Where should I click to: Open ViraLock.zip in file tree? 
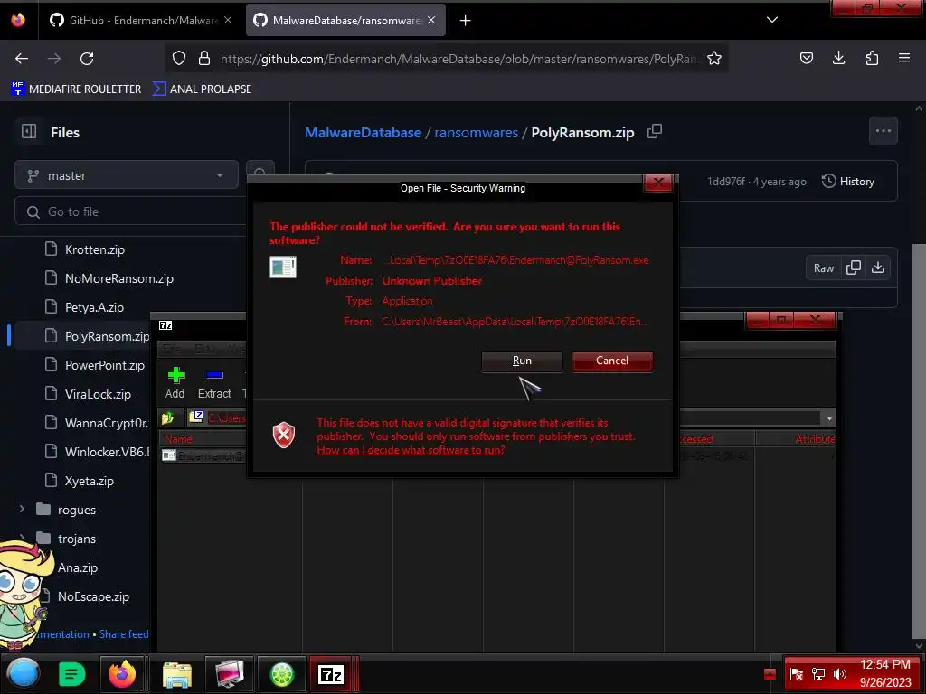click(98, 394)
